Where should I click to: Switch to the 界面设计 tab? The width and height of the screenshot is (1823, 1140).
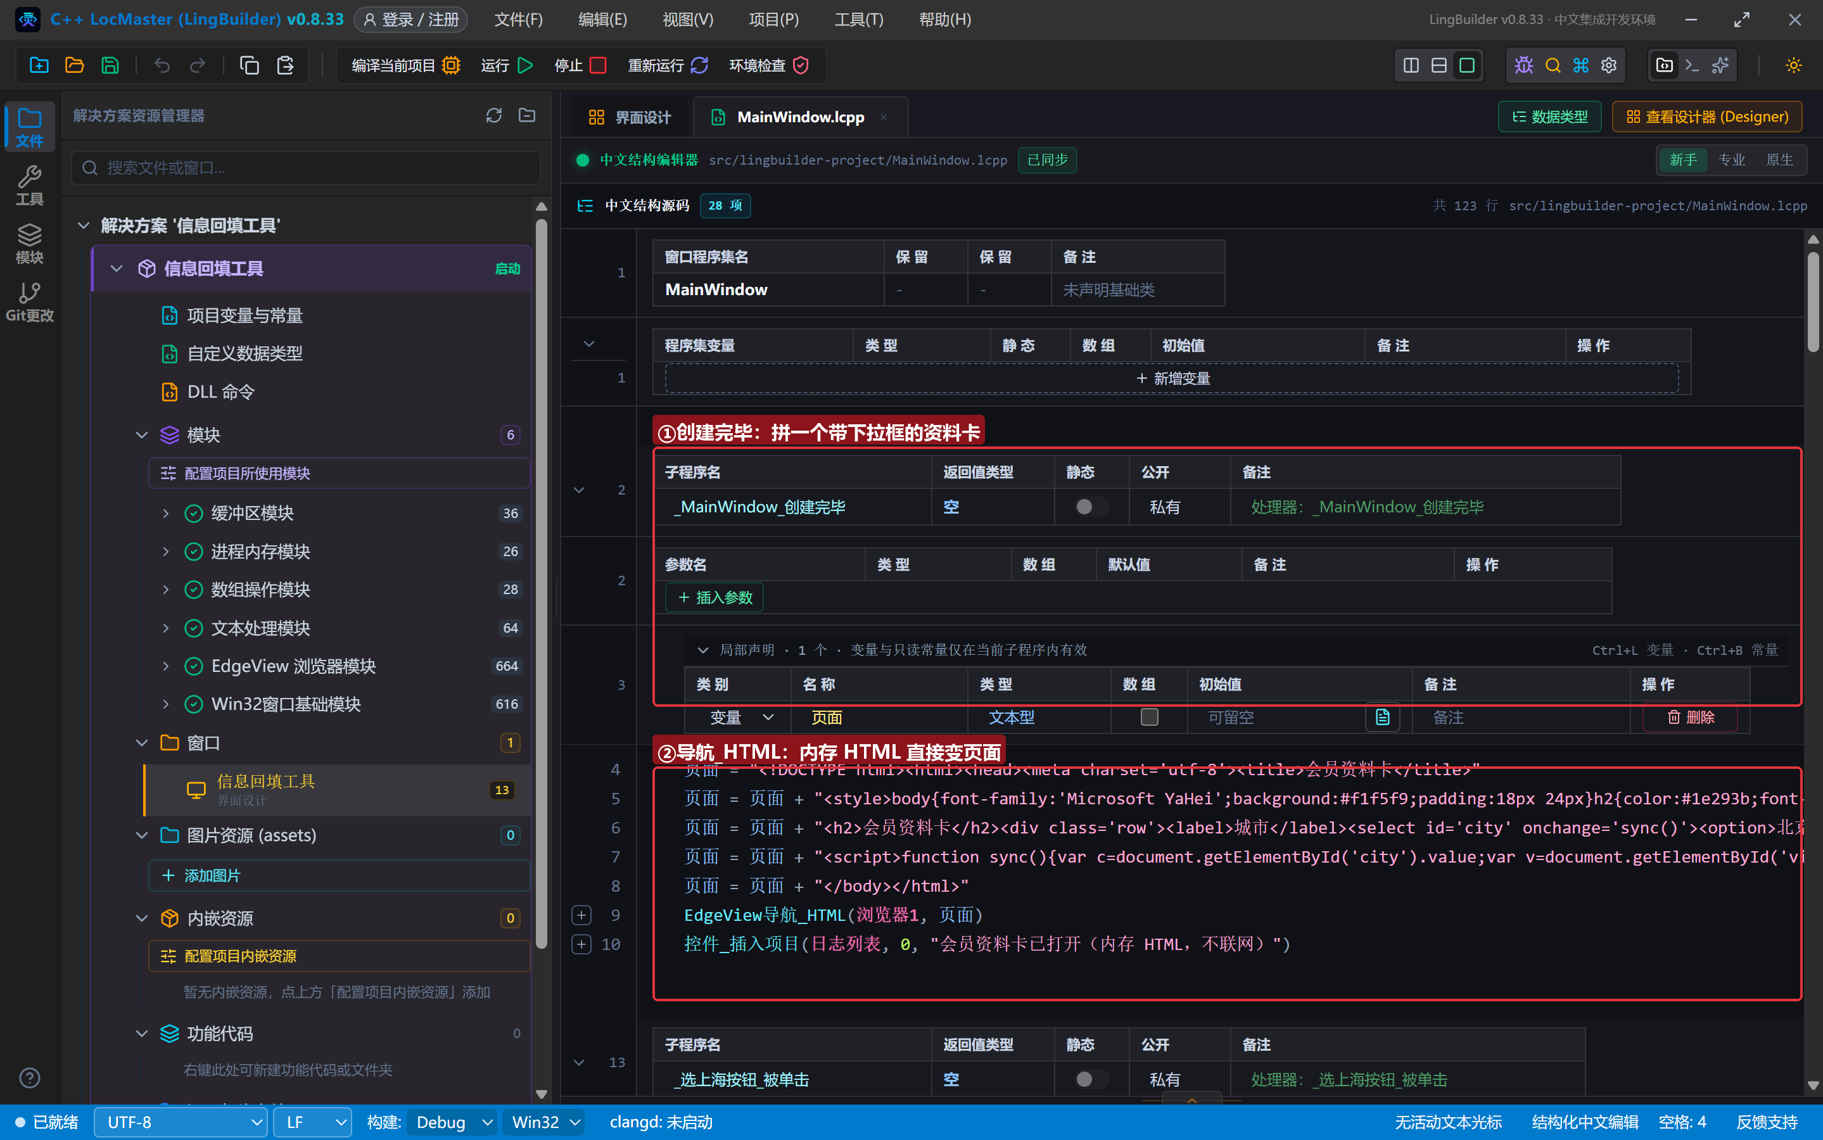(630, 117)
